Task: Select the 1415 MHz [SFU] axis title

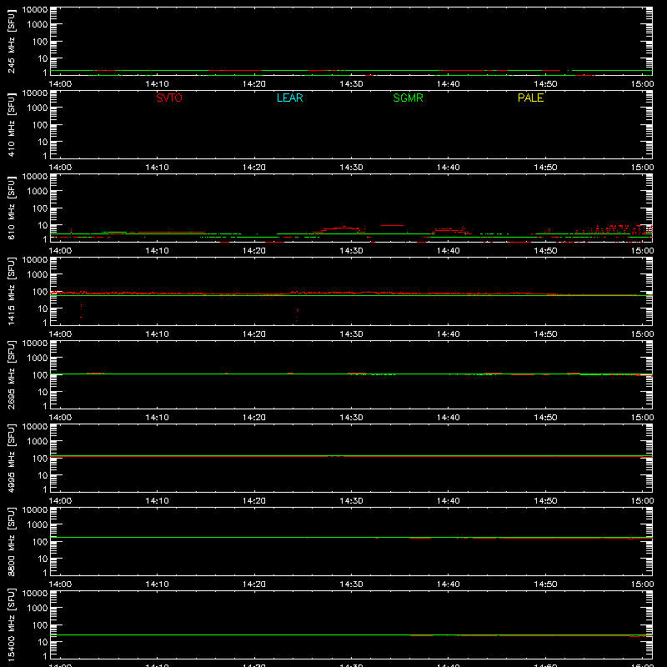Action: (11, 291)
